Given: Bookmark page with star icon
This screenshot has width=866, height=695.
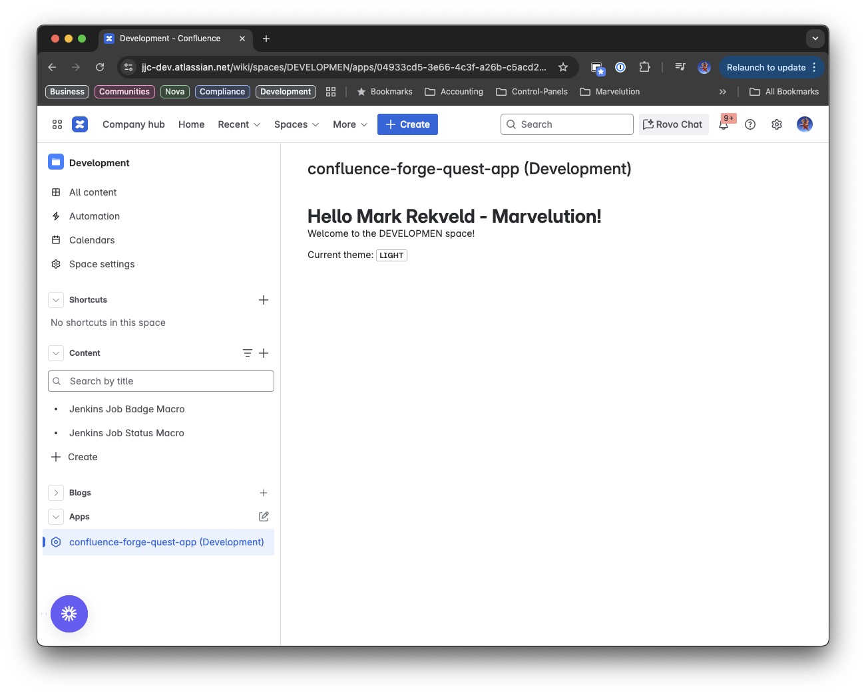Looking at the screenshot, I should [x=563, y=67].
